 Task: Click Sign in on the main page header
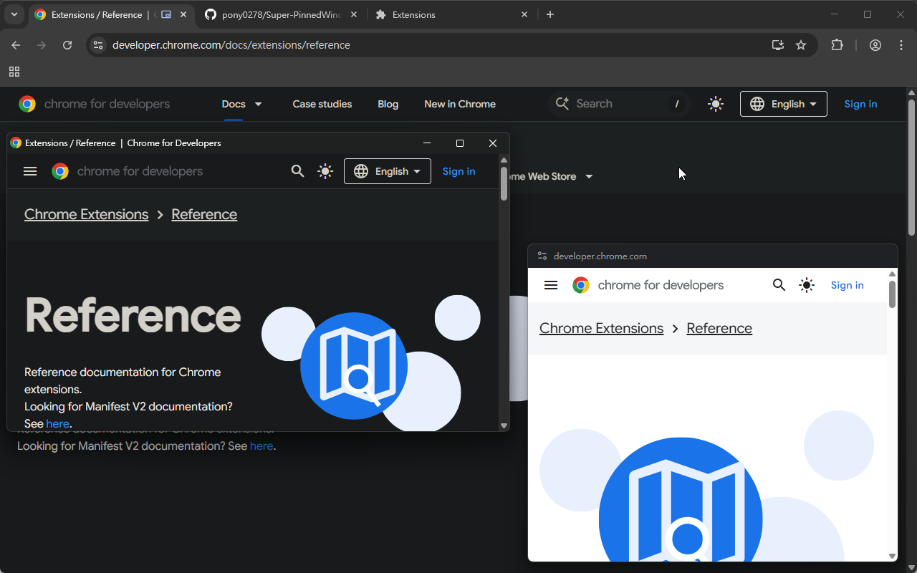click(x=860, y=104)
